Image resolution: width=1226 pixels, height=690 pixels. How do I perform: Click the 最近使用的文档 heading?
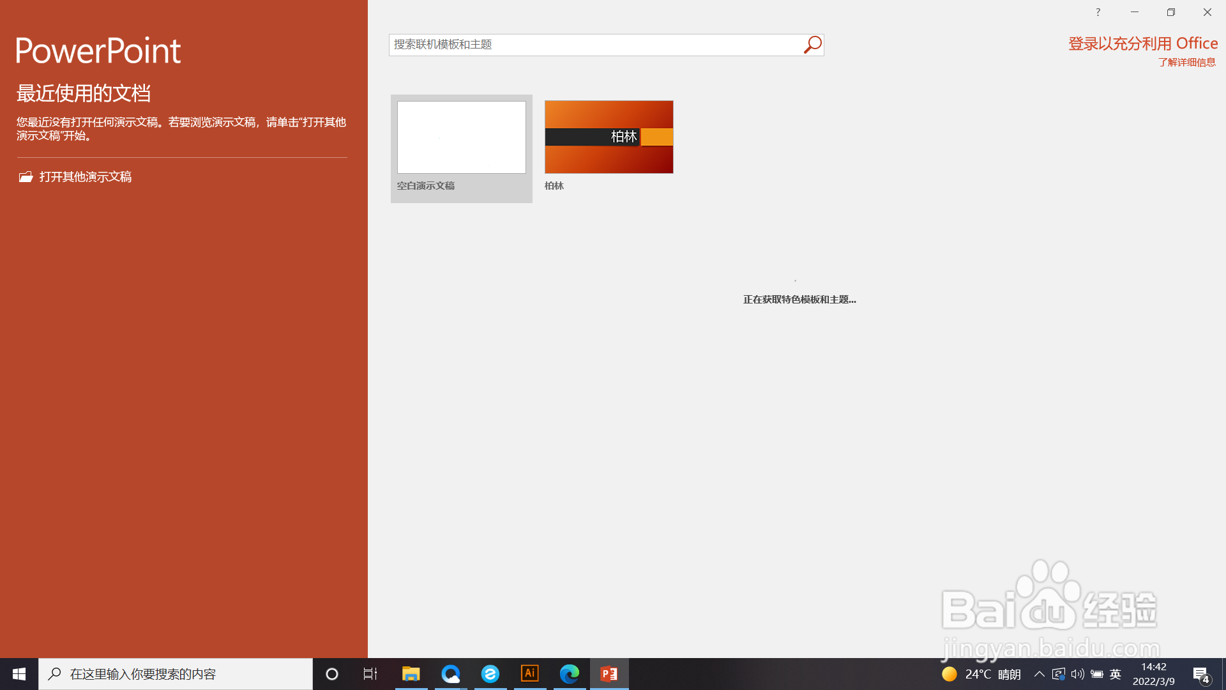pyautogui.click(x=84, y=93)
